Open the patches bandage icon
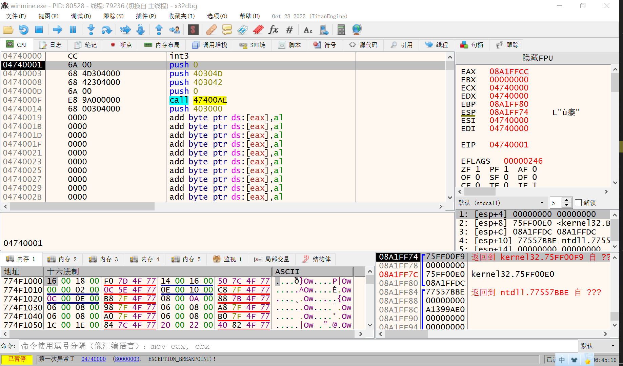Image resolution: width=623 pixels, height=366 pixels. point(211,30)
